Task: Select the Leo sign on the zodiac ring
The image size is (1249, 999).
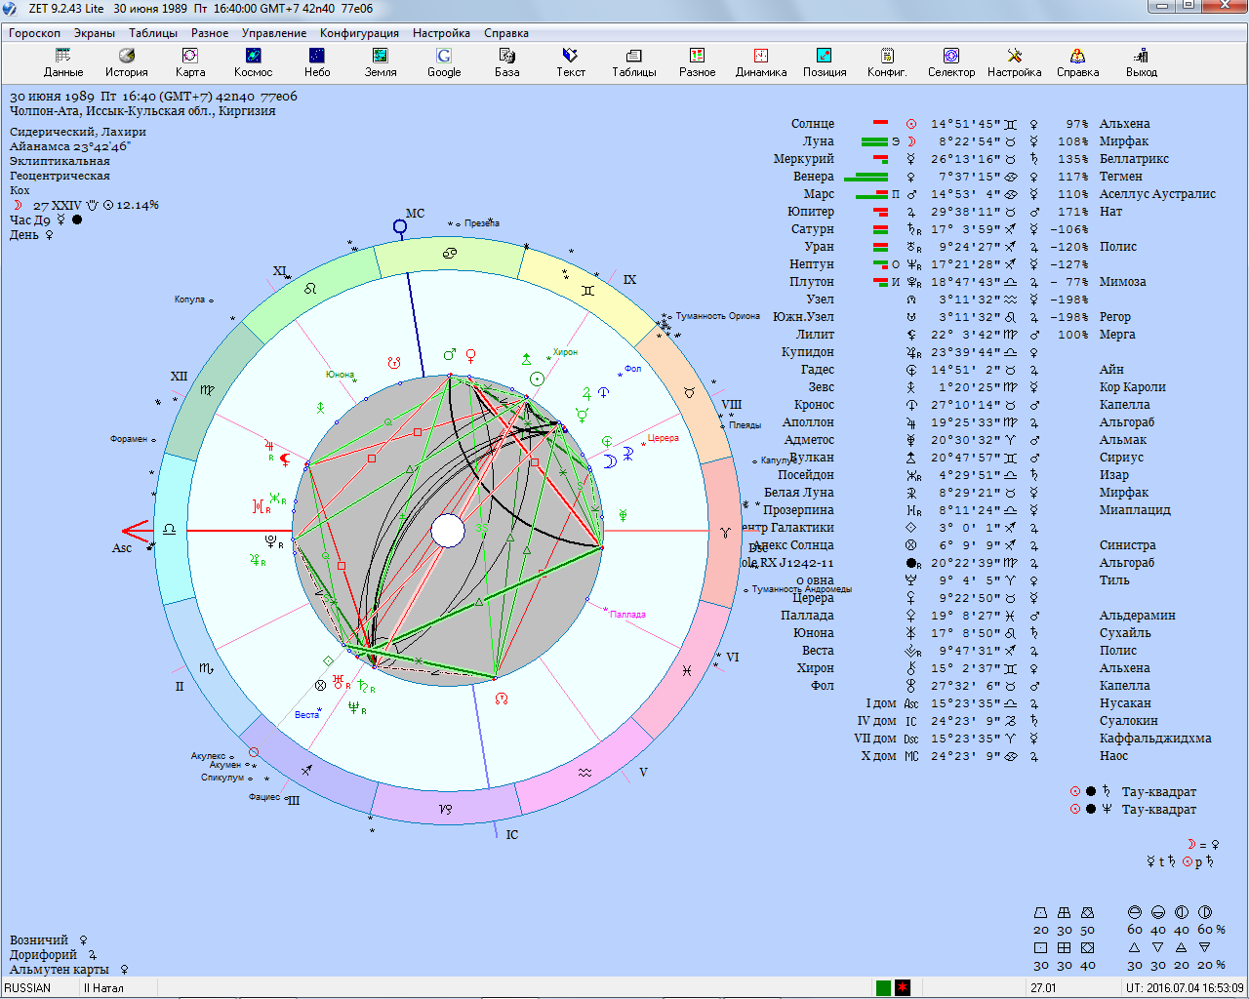Action: (x=310, y=289)
